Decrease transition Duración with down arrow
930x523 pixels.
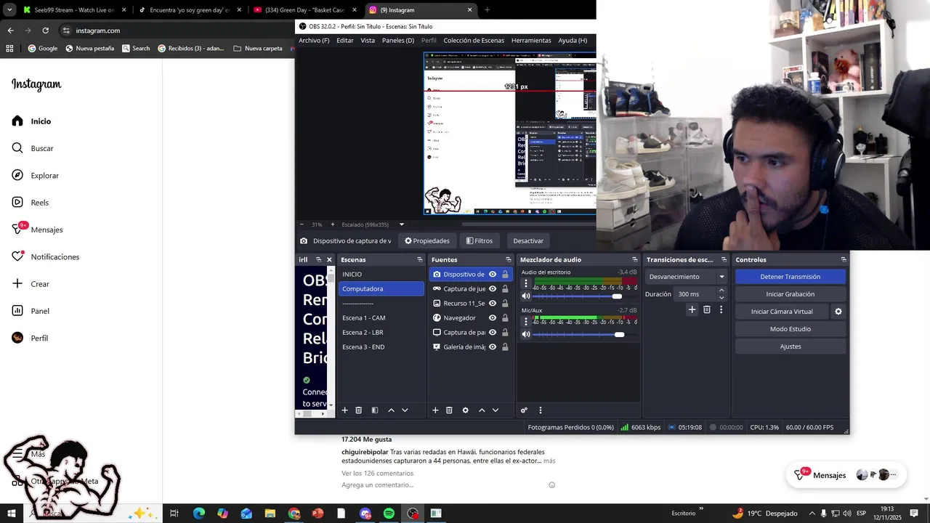pyautogui.click(x=721, y=297)
